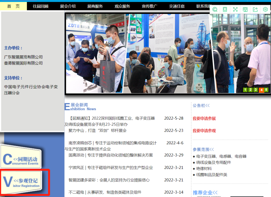This screenshot has width=271, height=197.
Task: Click the 我要申请参观 link
Action: coord(204,131)
